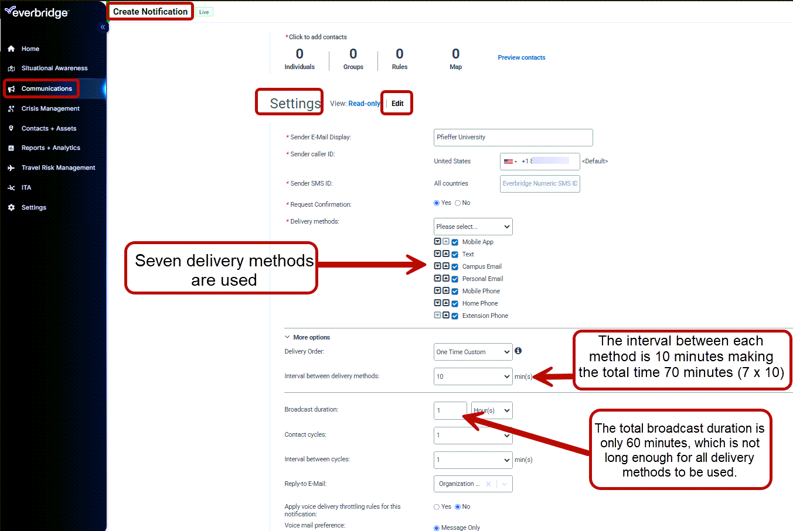The width and height of the screenshot is (793, 531).
Task: Uncheck the Campus Email delivery method
Action: (455, 267)
